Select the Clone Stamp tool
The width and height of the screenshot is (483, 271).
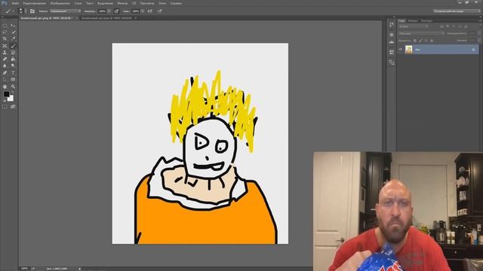(5, 53)
